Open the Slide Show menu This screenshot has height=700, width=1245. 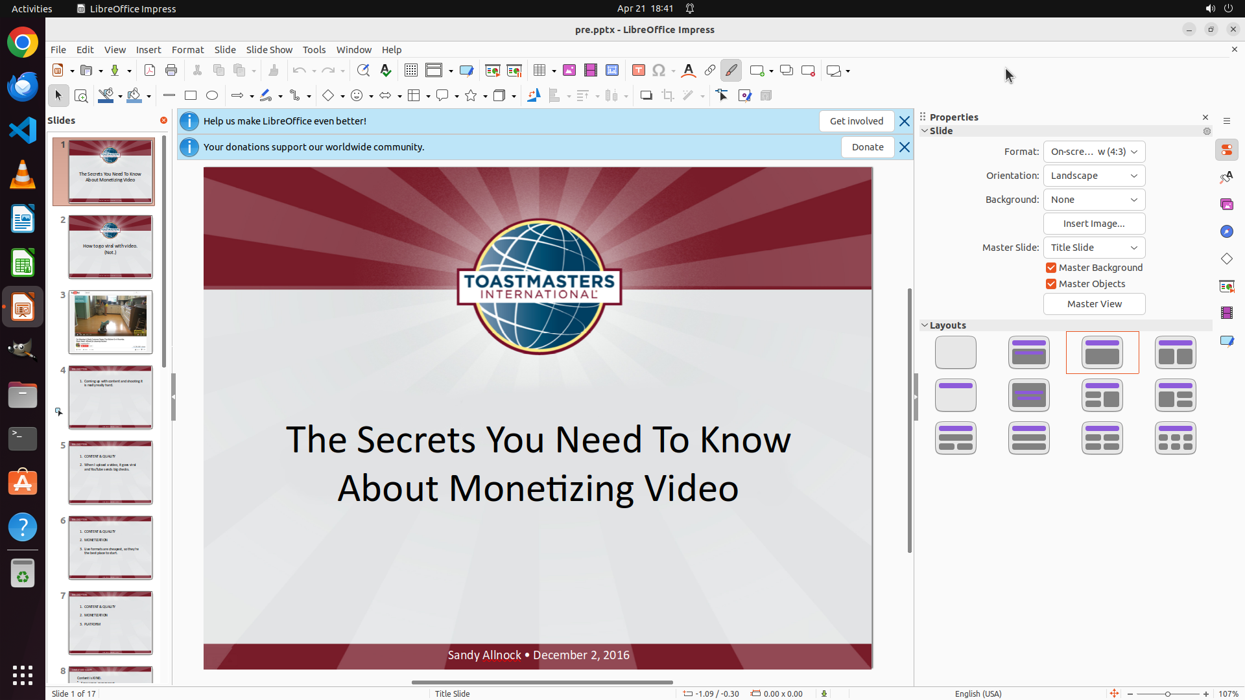click(x=269, y=50)
